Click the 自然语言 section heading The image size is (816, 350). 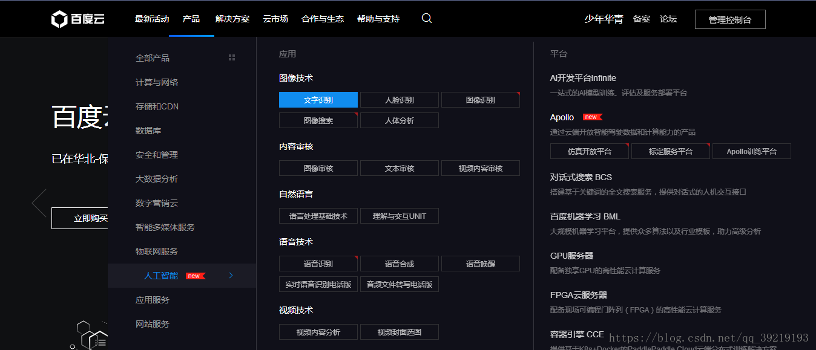(x=296, y=194)
